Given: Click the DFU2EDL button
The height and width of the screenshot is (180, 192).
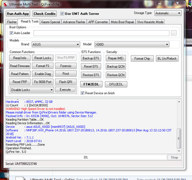Looking at the screenshot, I should [116, 84].
